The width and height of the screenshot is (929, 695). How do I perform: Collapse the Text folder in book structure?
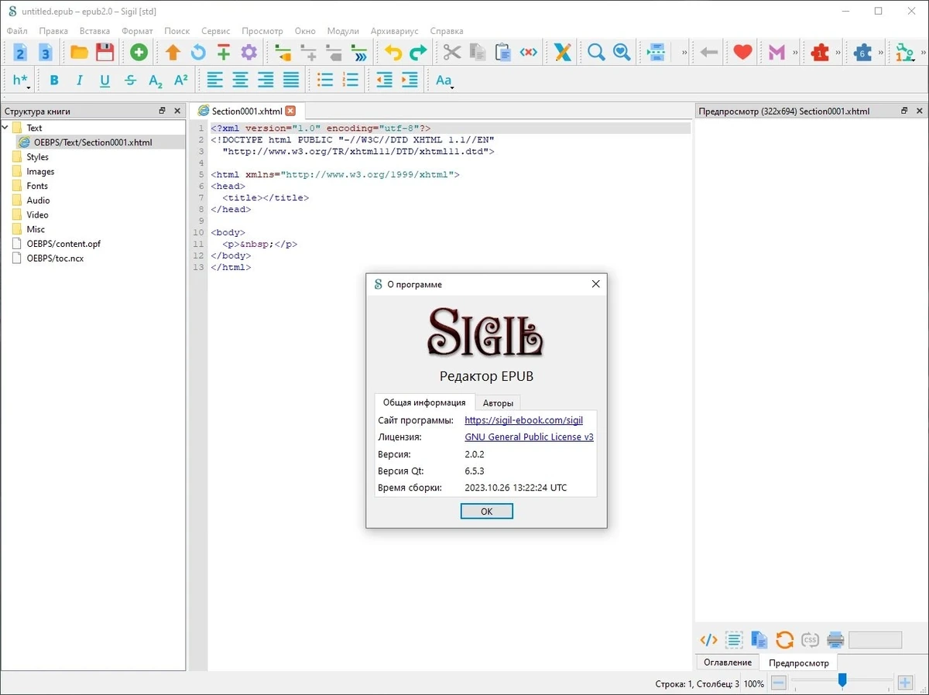[6, 128]
